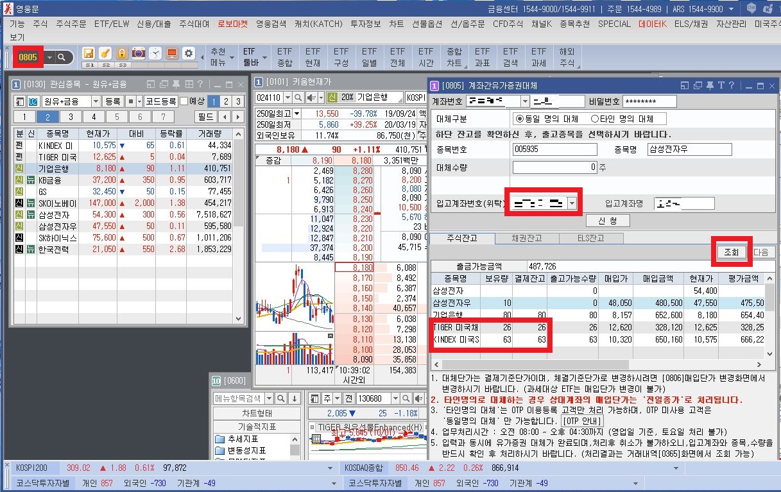Select group button 3 next to 예상 checkbox
The height and width of the screenshot is (492, 781).
pos(238,101)
